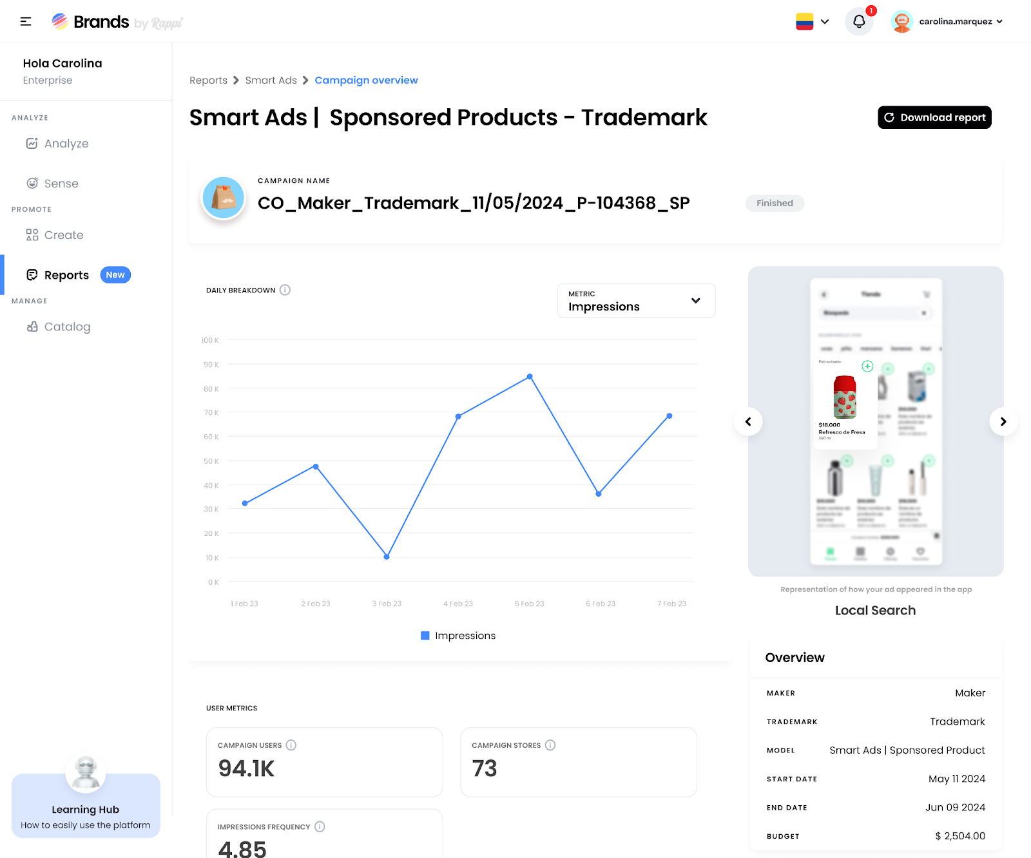Show Impressions Frequency info tooltip
The height and width of the screenshot is (858, 1031).
pyautogui.click(x=320, y=826)
